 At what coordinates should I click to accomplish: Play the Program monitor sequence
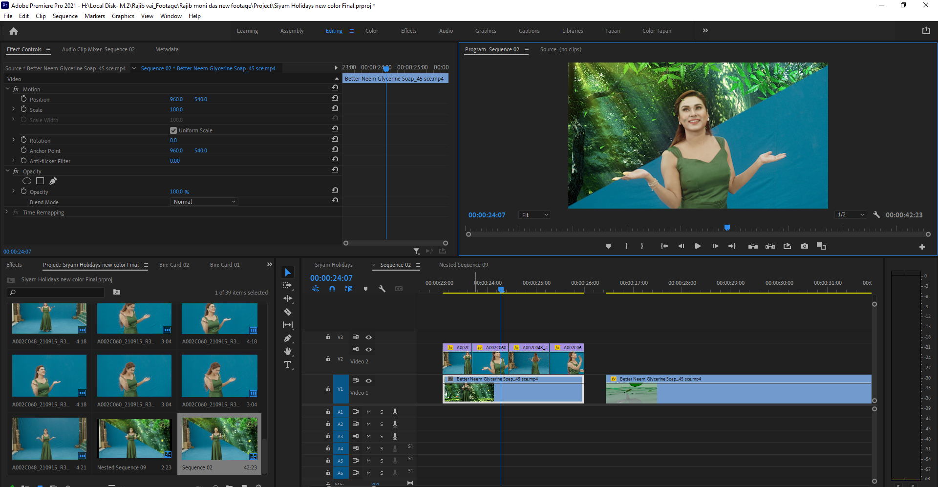(698, 246)
